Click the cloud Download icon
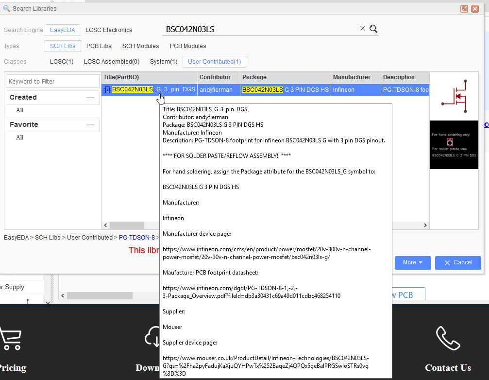The image size is (489, 380). pyautogui.click(x=152, y=337)
